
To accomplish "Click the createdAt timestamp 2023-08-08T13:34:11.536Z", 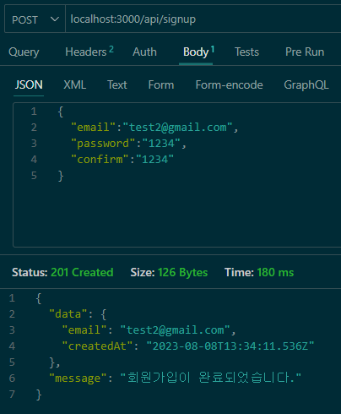I will (x=230, y=346).
